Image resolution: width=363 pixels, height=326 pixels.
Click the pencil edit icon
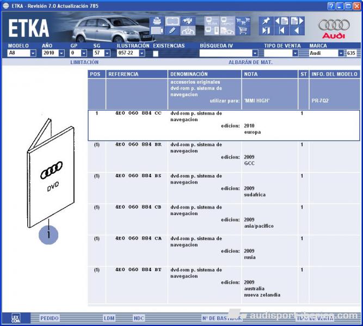pos(173,30)
